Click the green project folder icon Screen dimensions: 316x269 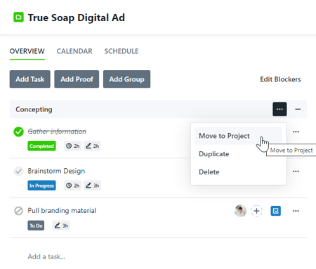(18, 18)
